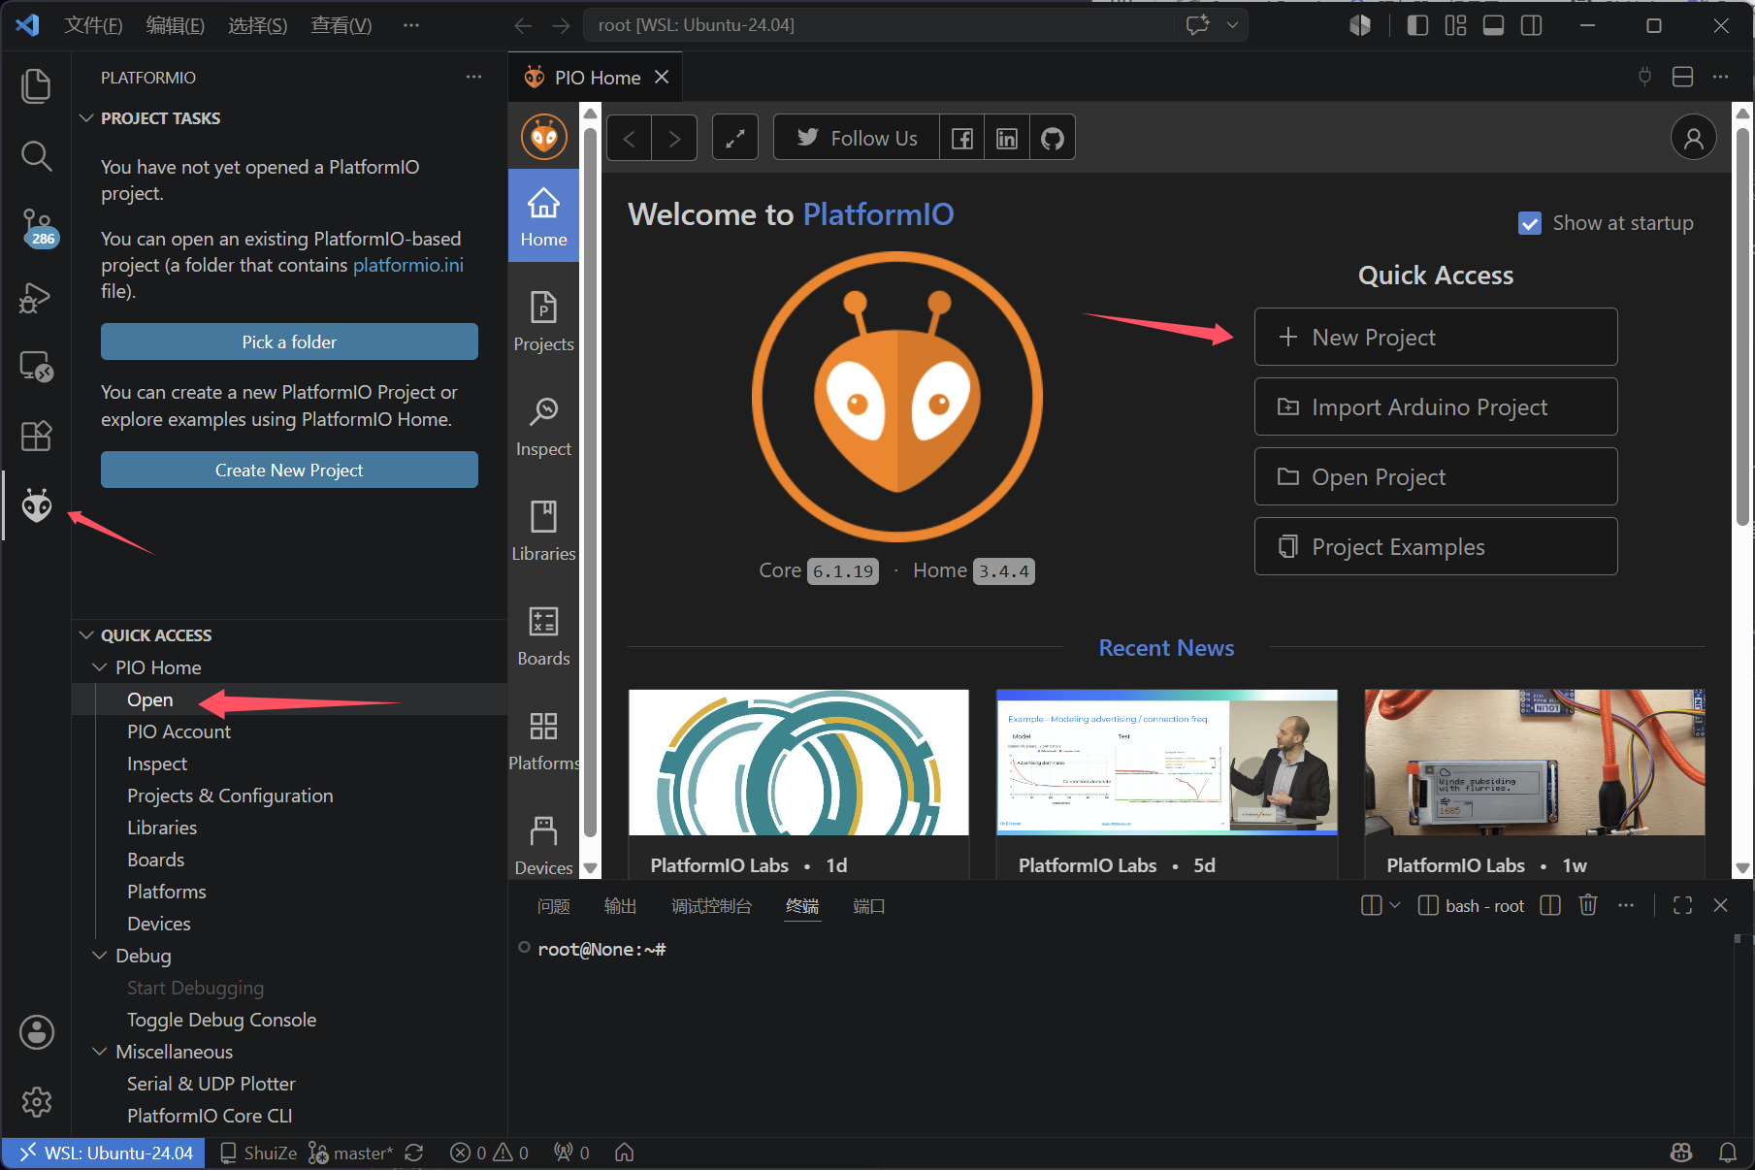The width and height of the screenshot is (1755, 1170).
Task: Open the Libraries section in PIO sidebar
Action: [543, 531]
